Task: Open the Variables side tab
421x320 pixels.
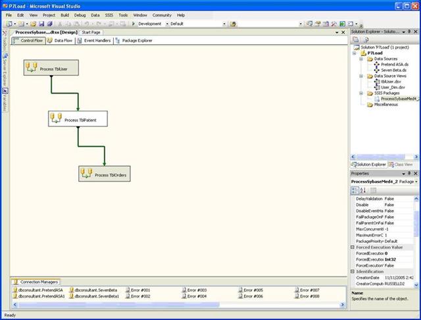Action: [5, 99]
